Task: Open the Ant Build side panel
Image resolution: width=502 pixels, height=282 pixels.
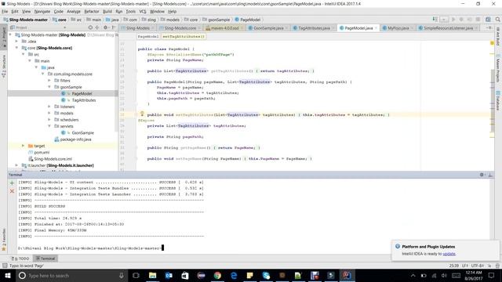Action: coord(498,36)
